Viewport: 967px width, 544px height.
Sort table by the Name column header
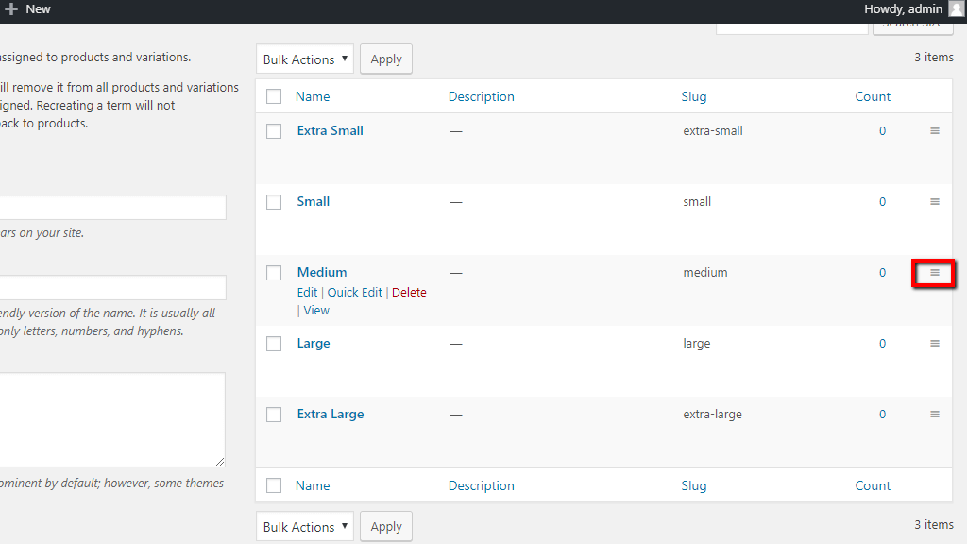313,96
